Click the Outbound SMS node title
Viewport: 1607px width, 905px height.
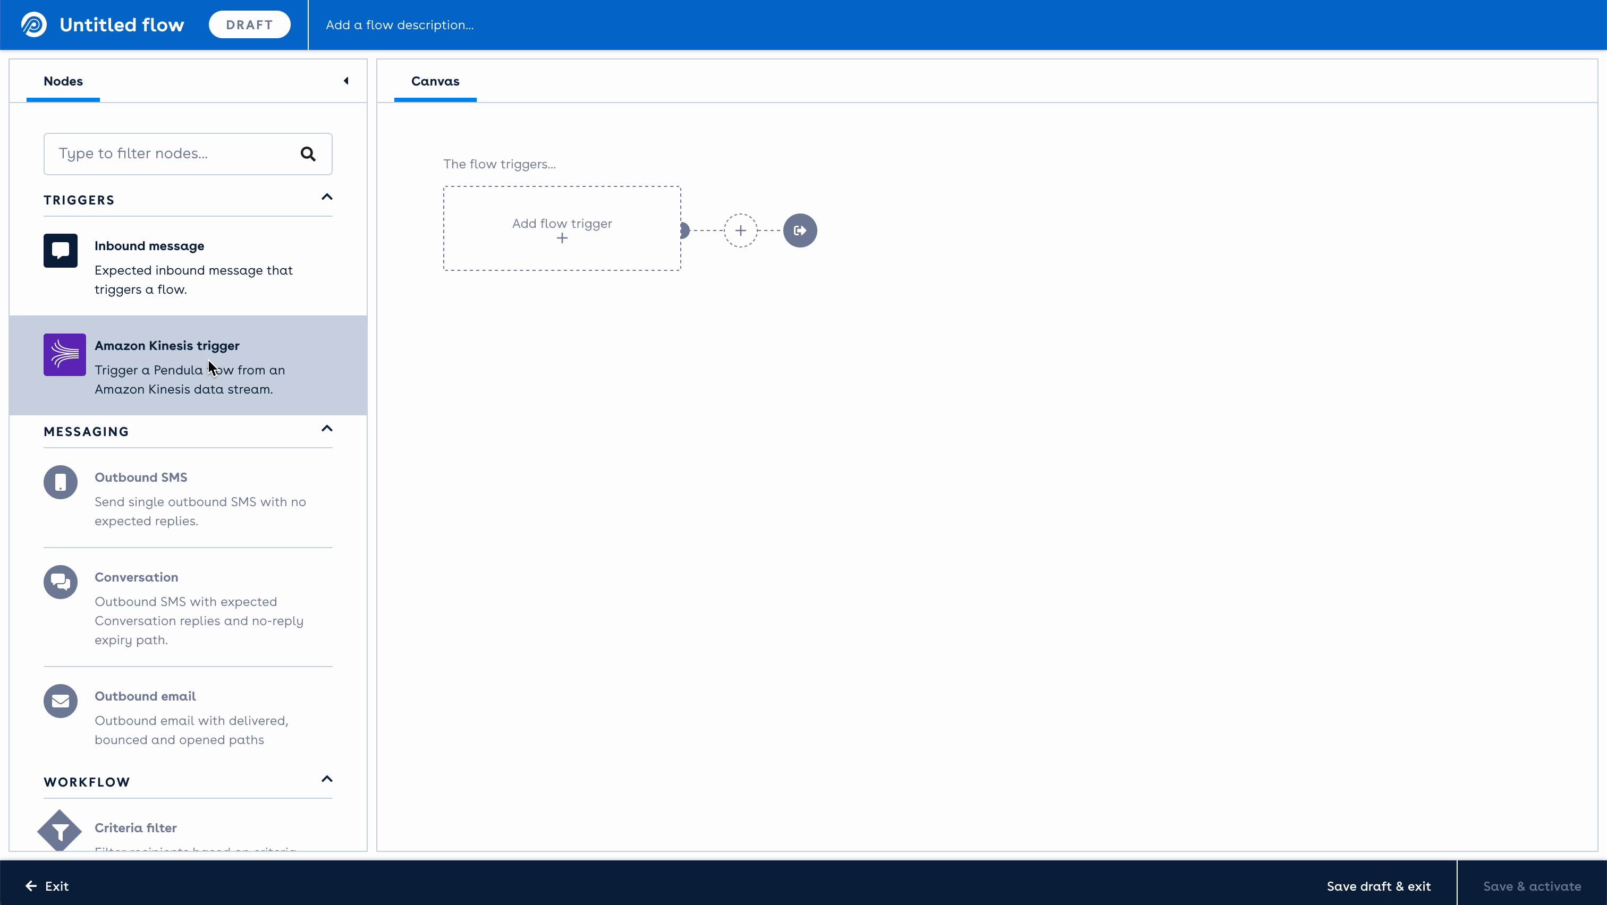coord(141,477)
